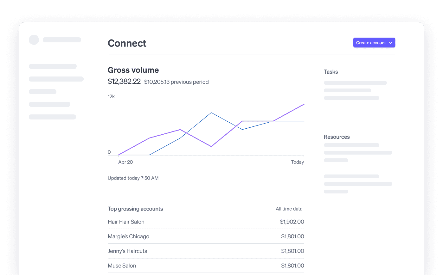Click the round avatar placeholder in the sidebar
The height and width of the screenshot is (275, 443).
click(34, 40)
